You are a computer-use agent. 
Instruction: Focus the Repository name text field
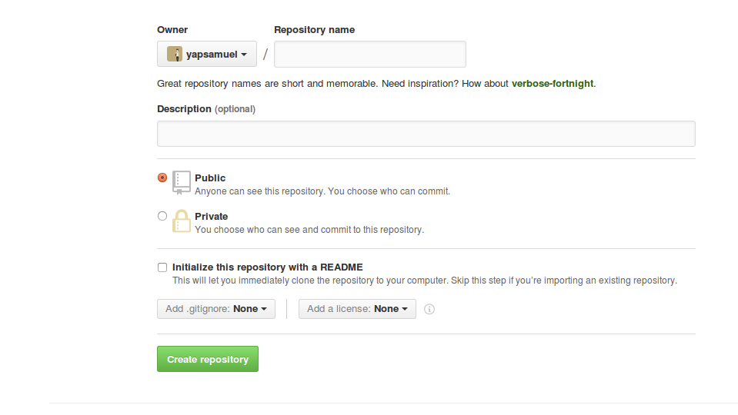point(370,55)
